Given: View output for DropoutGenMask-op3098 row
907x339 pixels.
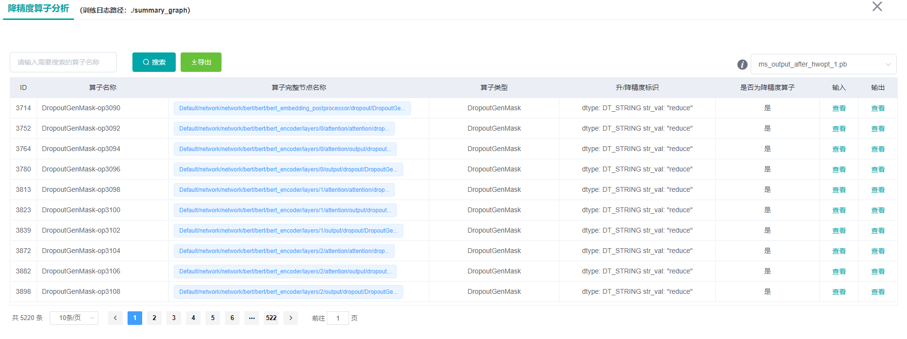Looking at the screenshot, I should click(878, 190).
